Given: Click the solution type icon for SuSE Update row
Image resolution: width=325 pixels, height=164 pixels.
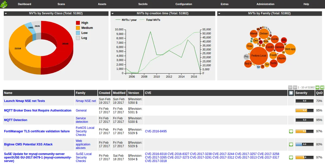Looking at the screenshot, I should click(x=291, y=157).
